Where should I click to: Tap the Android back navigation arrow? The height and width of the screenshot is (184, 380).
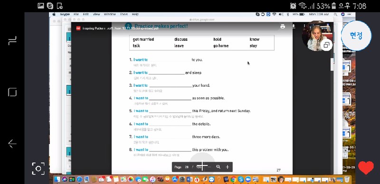tap(12, 144)
